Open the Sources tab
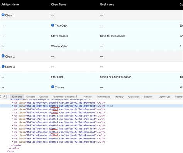The image size is (183, 153). pos(44,97)
